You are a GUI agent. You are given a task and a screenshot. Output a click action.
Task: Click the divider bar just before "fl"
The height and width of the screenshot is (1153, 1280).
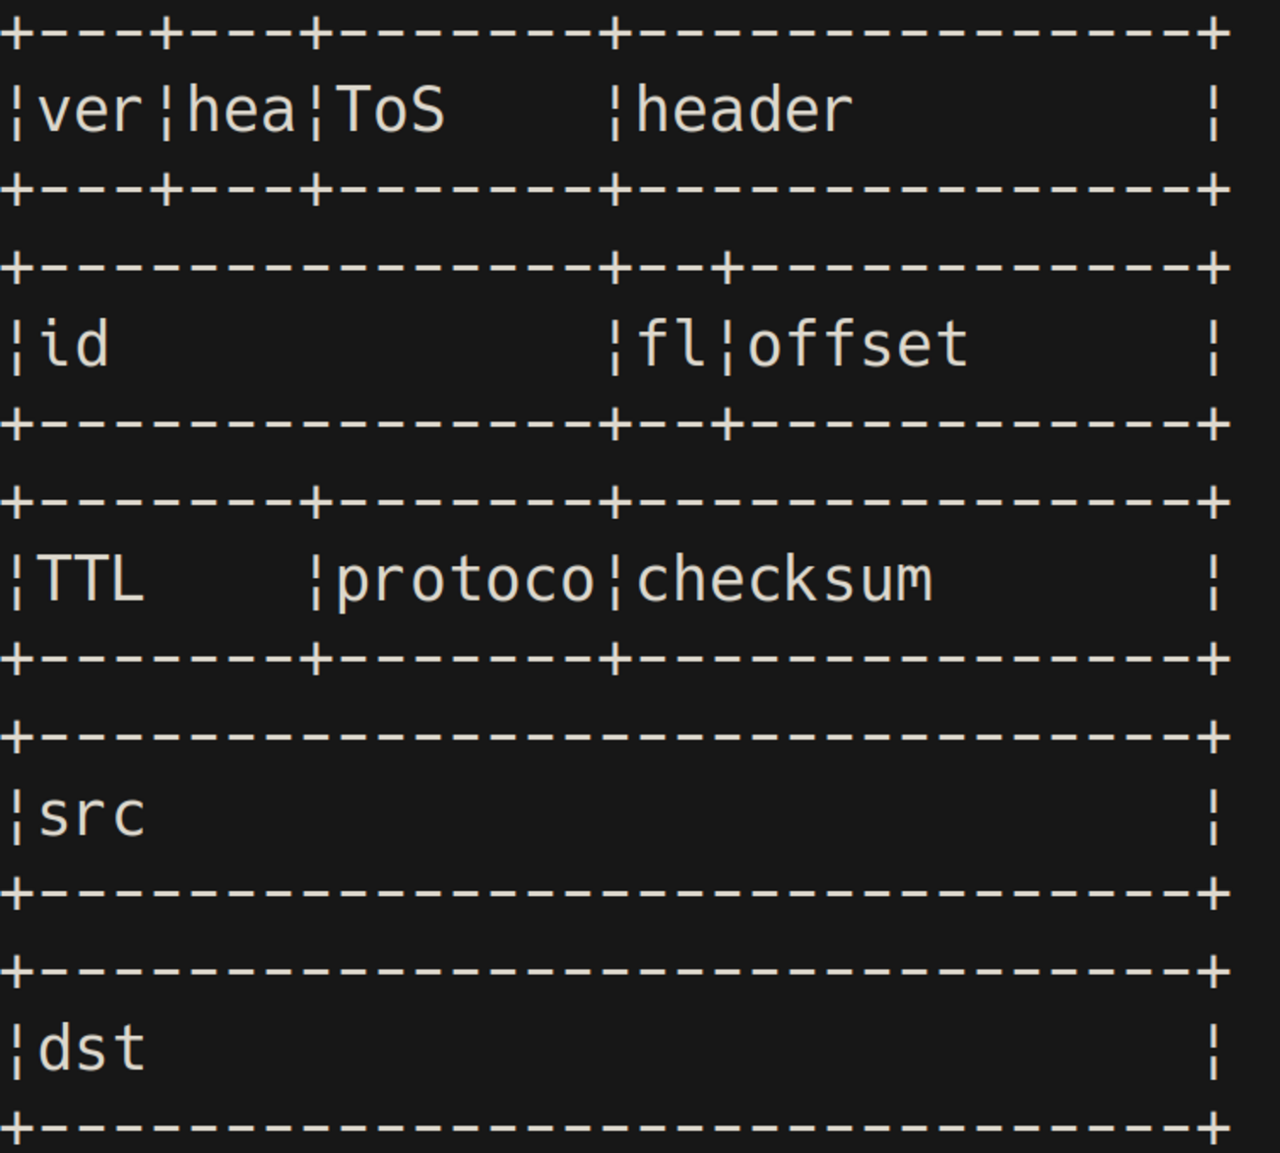(x=615, y=347)
